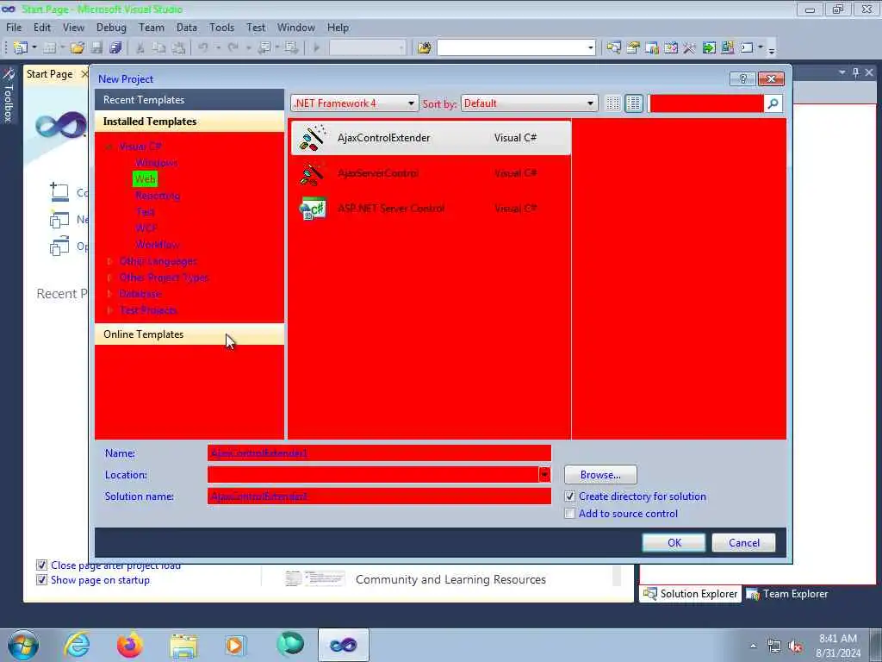The width and height of the screenshot is (882, 662).
Task: Toggle Close page after project load checkbox
Action: click(x=41, y=565)
